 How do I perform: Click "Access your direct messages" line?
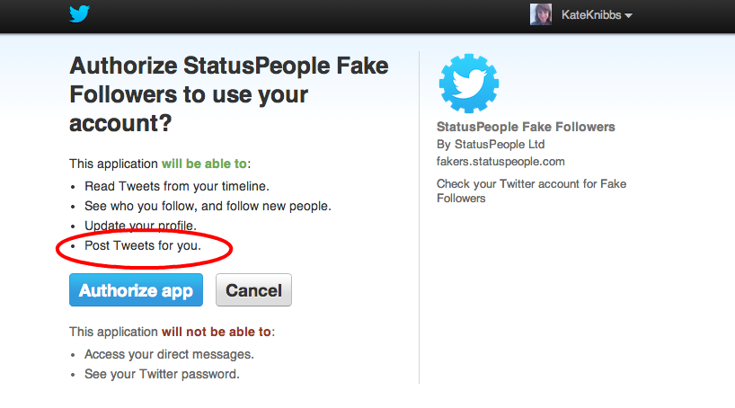tap(169, 354)
